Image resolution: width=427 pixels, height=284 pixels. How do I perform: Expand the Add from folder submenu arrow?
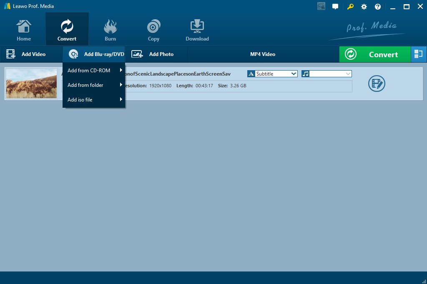[x=121, y=85]
